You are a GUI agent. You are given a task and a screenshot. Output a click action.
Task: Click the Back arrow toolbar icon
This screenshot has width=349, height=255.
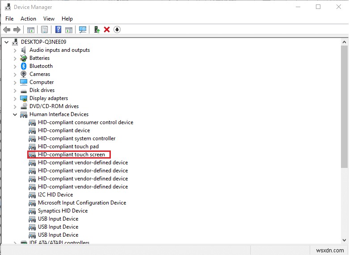(x=7, y=29)
